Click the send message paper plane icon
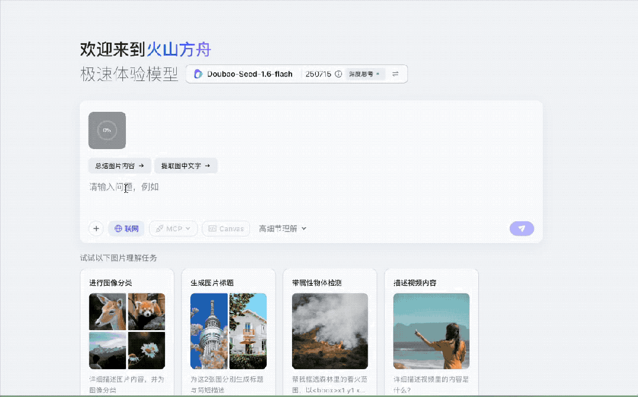The image size is (638, 397). 521,228
